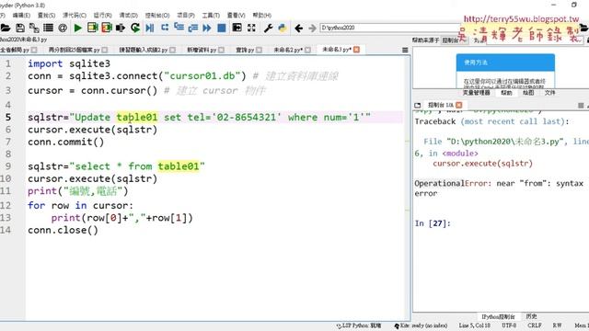Click the 使用方法 help card header
Viewport: 589px width, 331px height.
pos(505,63)
